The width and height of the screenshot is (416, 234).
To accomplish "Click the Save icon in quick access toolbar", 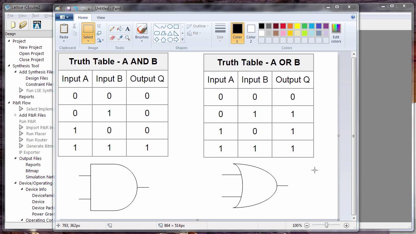I will (x=68, y=8).
